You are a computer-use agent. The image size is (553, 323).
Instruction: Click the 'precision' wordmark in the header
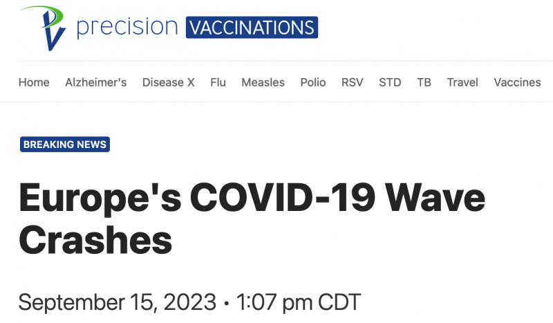pos(126,27)
